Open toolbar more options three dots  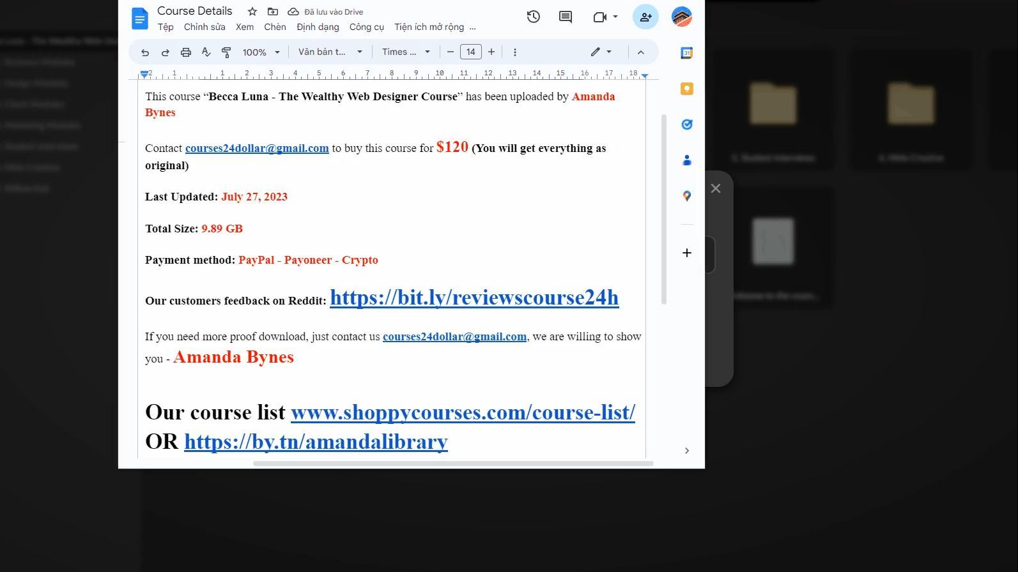point(515,52)
